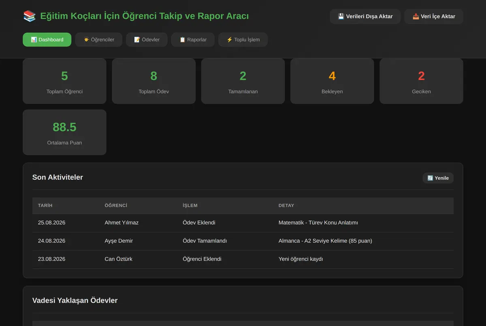Viewport: 486px width, 326px height.
Task: Click the Ödev Tamamlandı cell
Action: [x=205, y=241]
